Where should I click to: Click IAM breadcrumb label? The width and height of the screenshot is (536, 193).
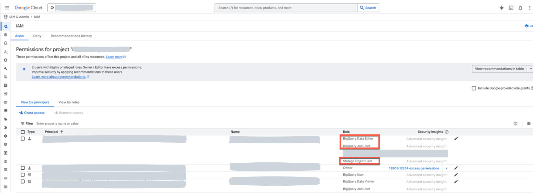click(37, 17)
